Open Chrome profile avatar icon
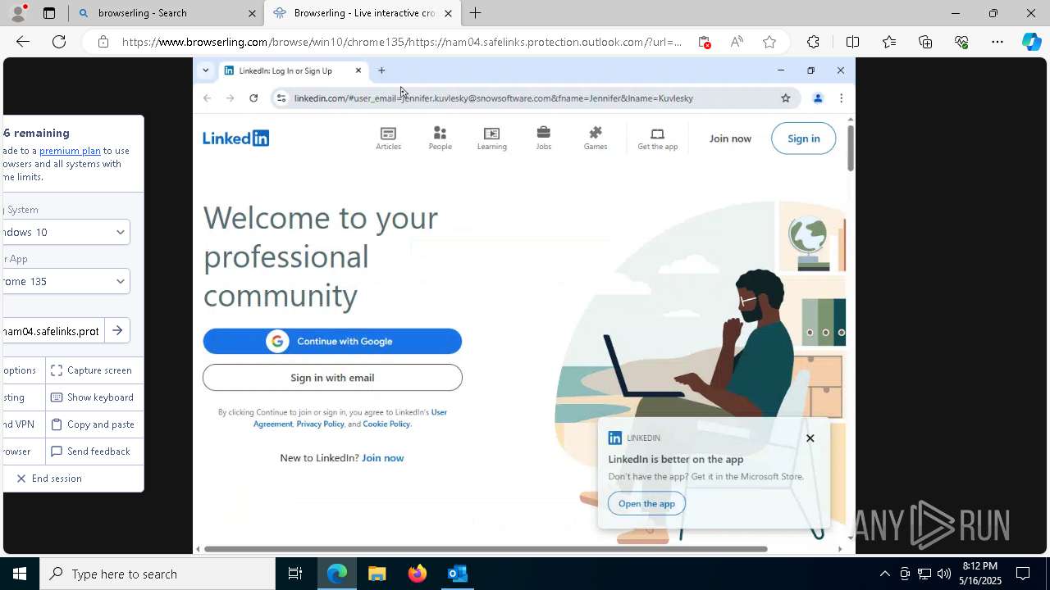This screenshot has height=590, width=1050. [817, 98]
